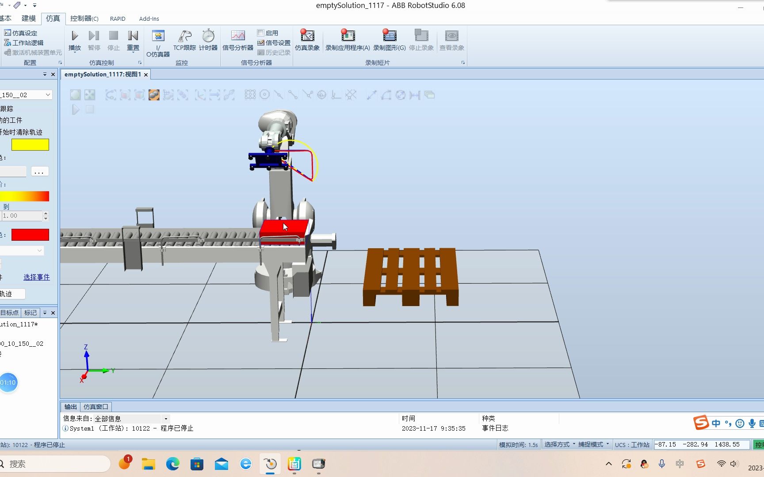Open 仿真设定 simulation setup
The width and height of the screenshot is (764, 477).
(21, 33)
